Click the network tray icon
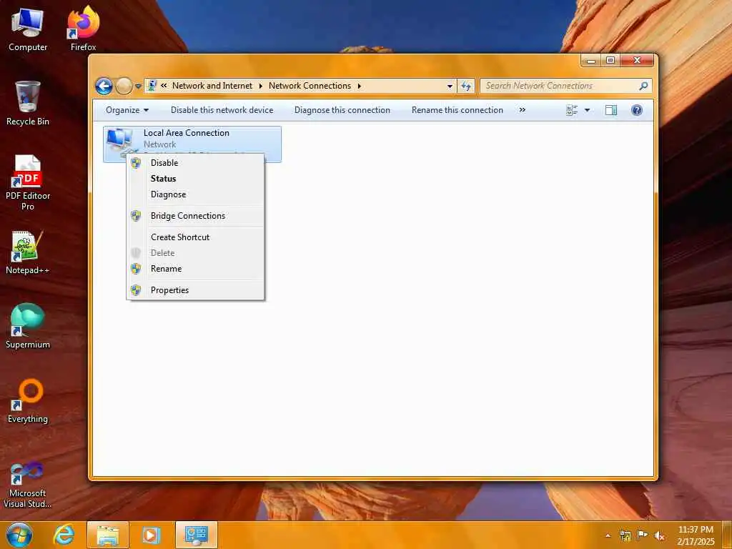Image resolution: width=732 pixels, height=549 pixels. [625, 535]
